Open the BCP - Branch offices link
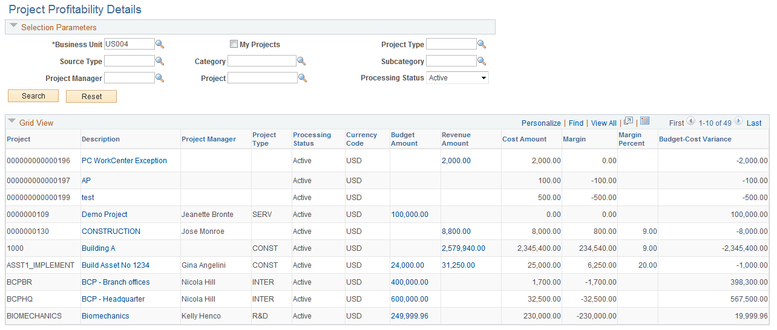The width and height of the screenshot is (777, 330). tap(116, 282)
